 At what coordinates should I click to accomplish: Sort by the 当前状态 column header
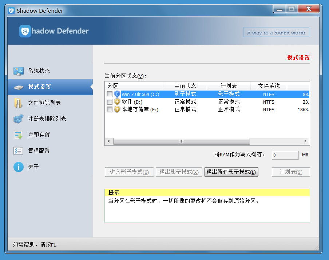point(185,86)
